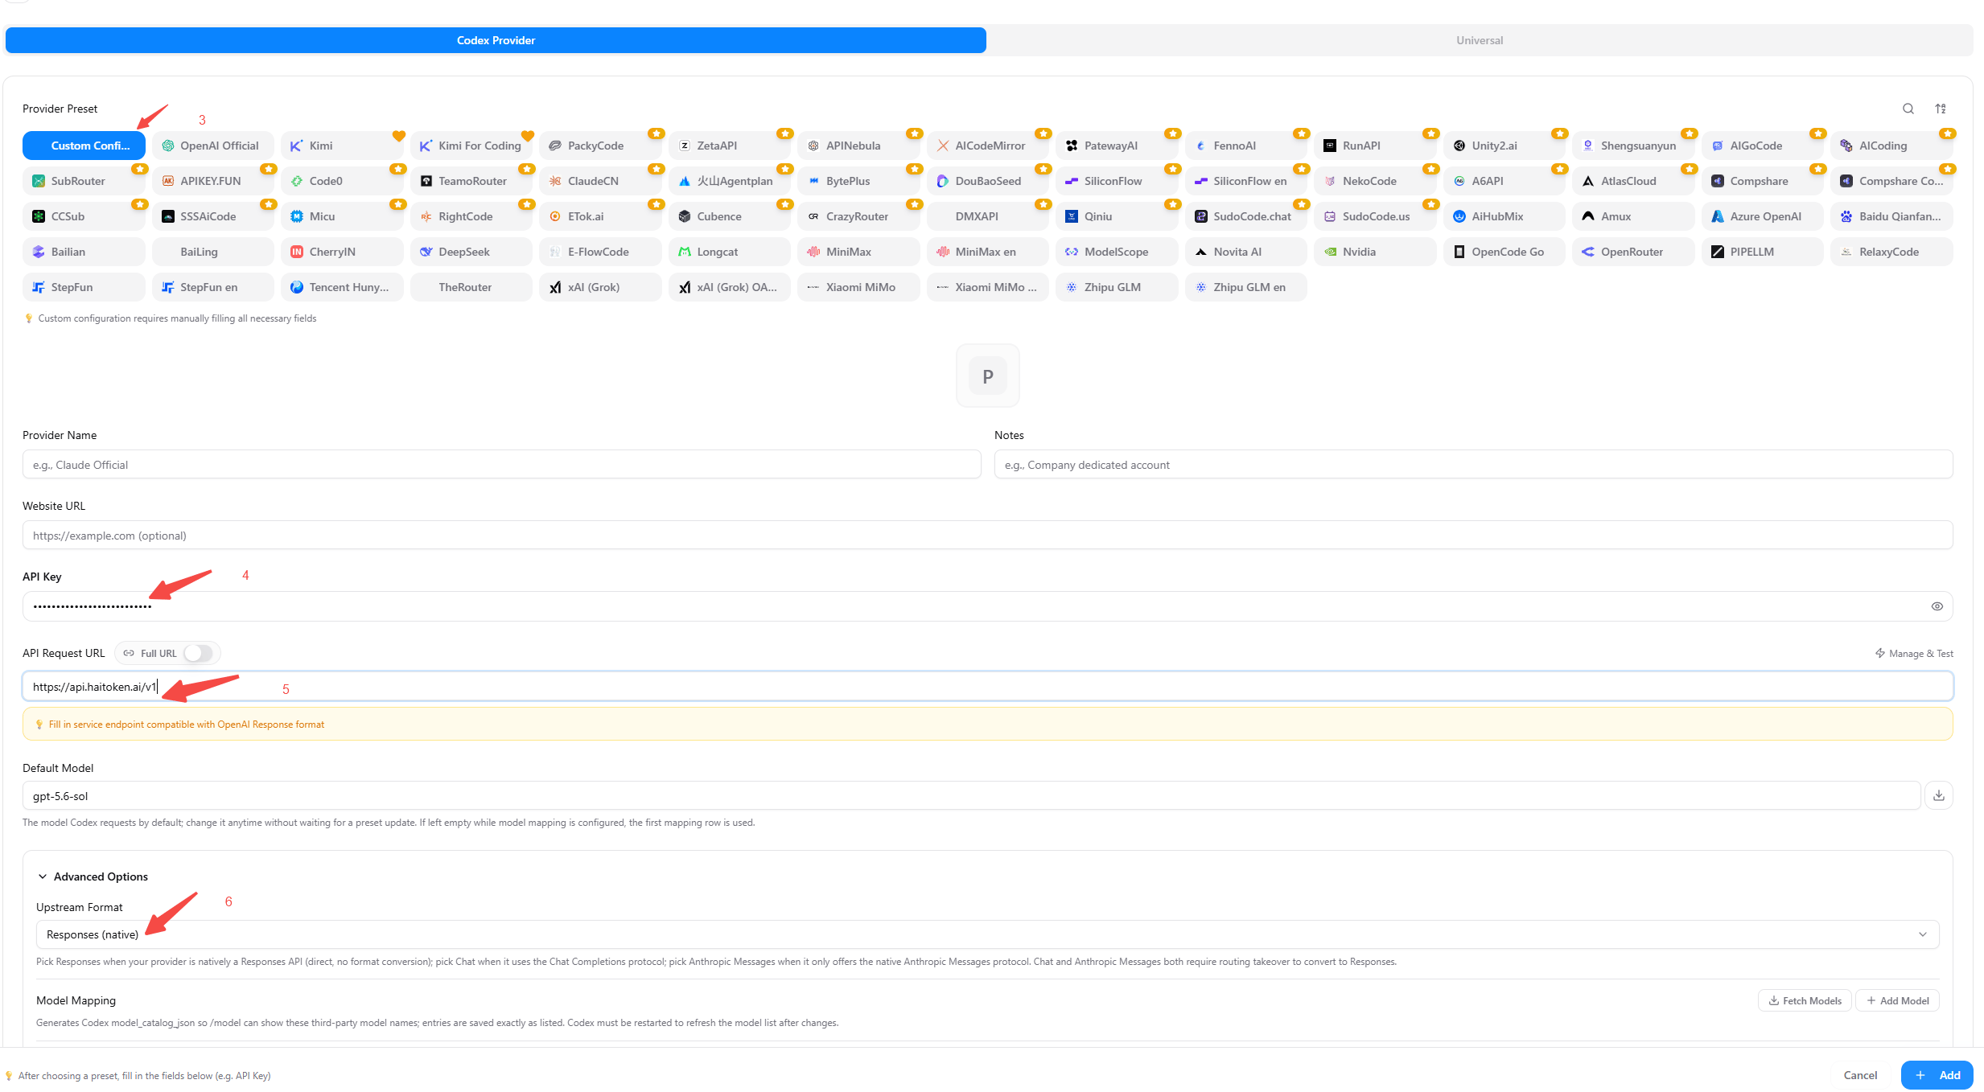Select the Custom Config preset

(x=84, y=146)
